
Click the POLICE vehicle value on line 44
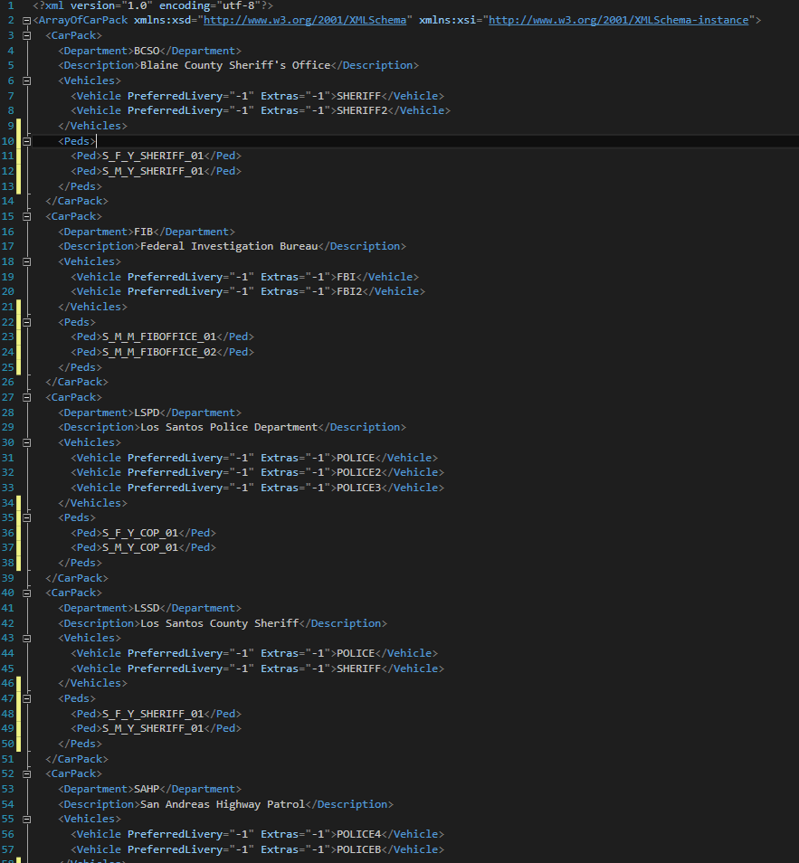pos(356,653)
